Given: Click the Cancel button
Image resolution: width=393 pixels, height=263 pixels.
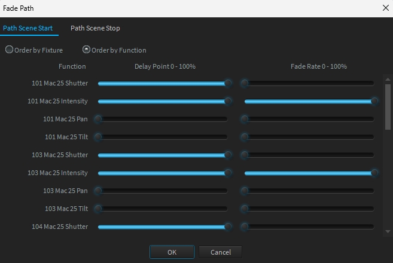Looking at the screenshot, I should point(220,252).
